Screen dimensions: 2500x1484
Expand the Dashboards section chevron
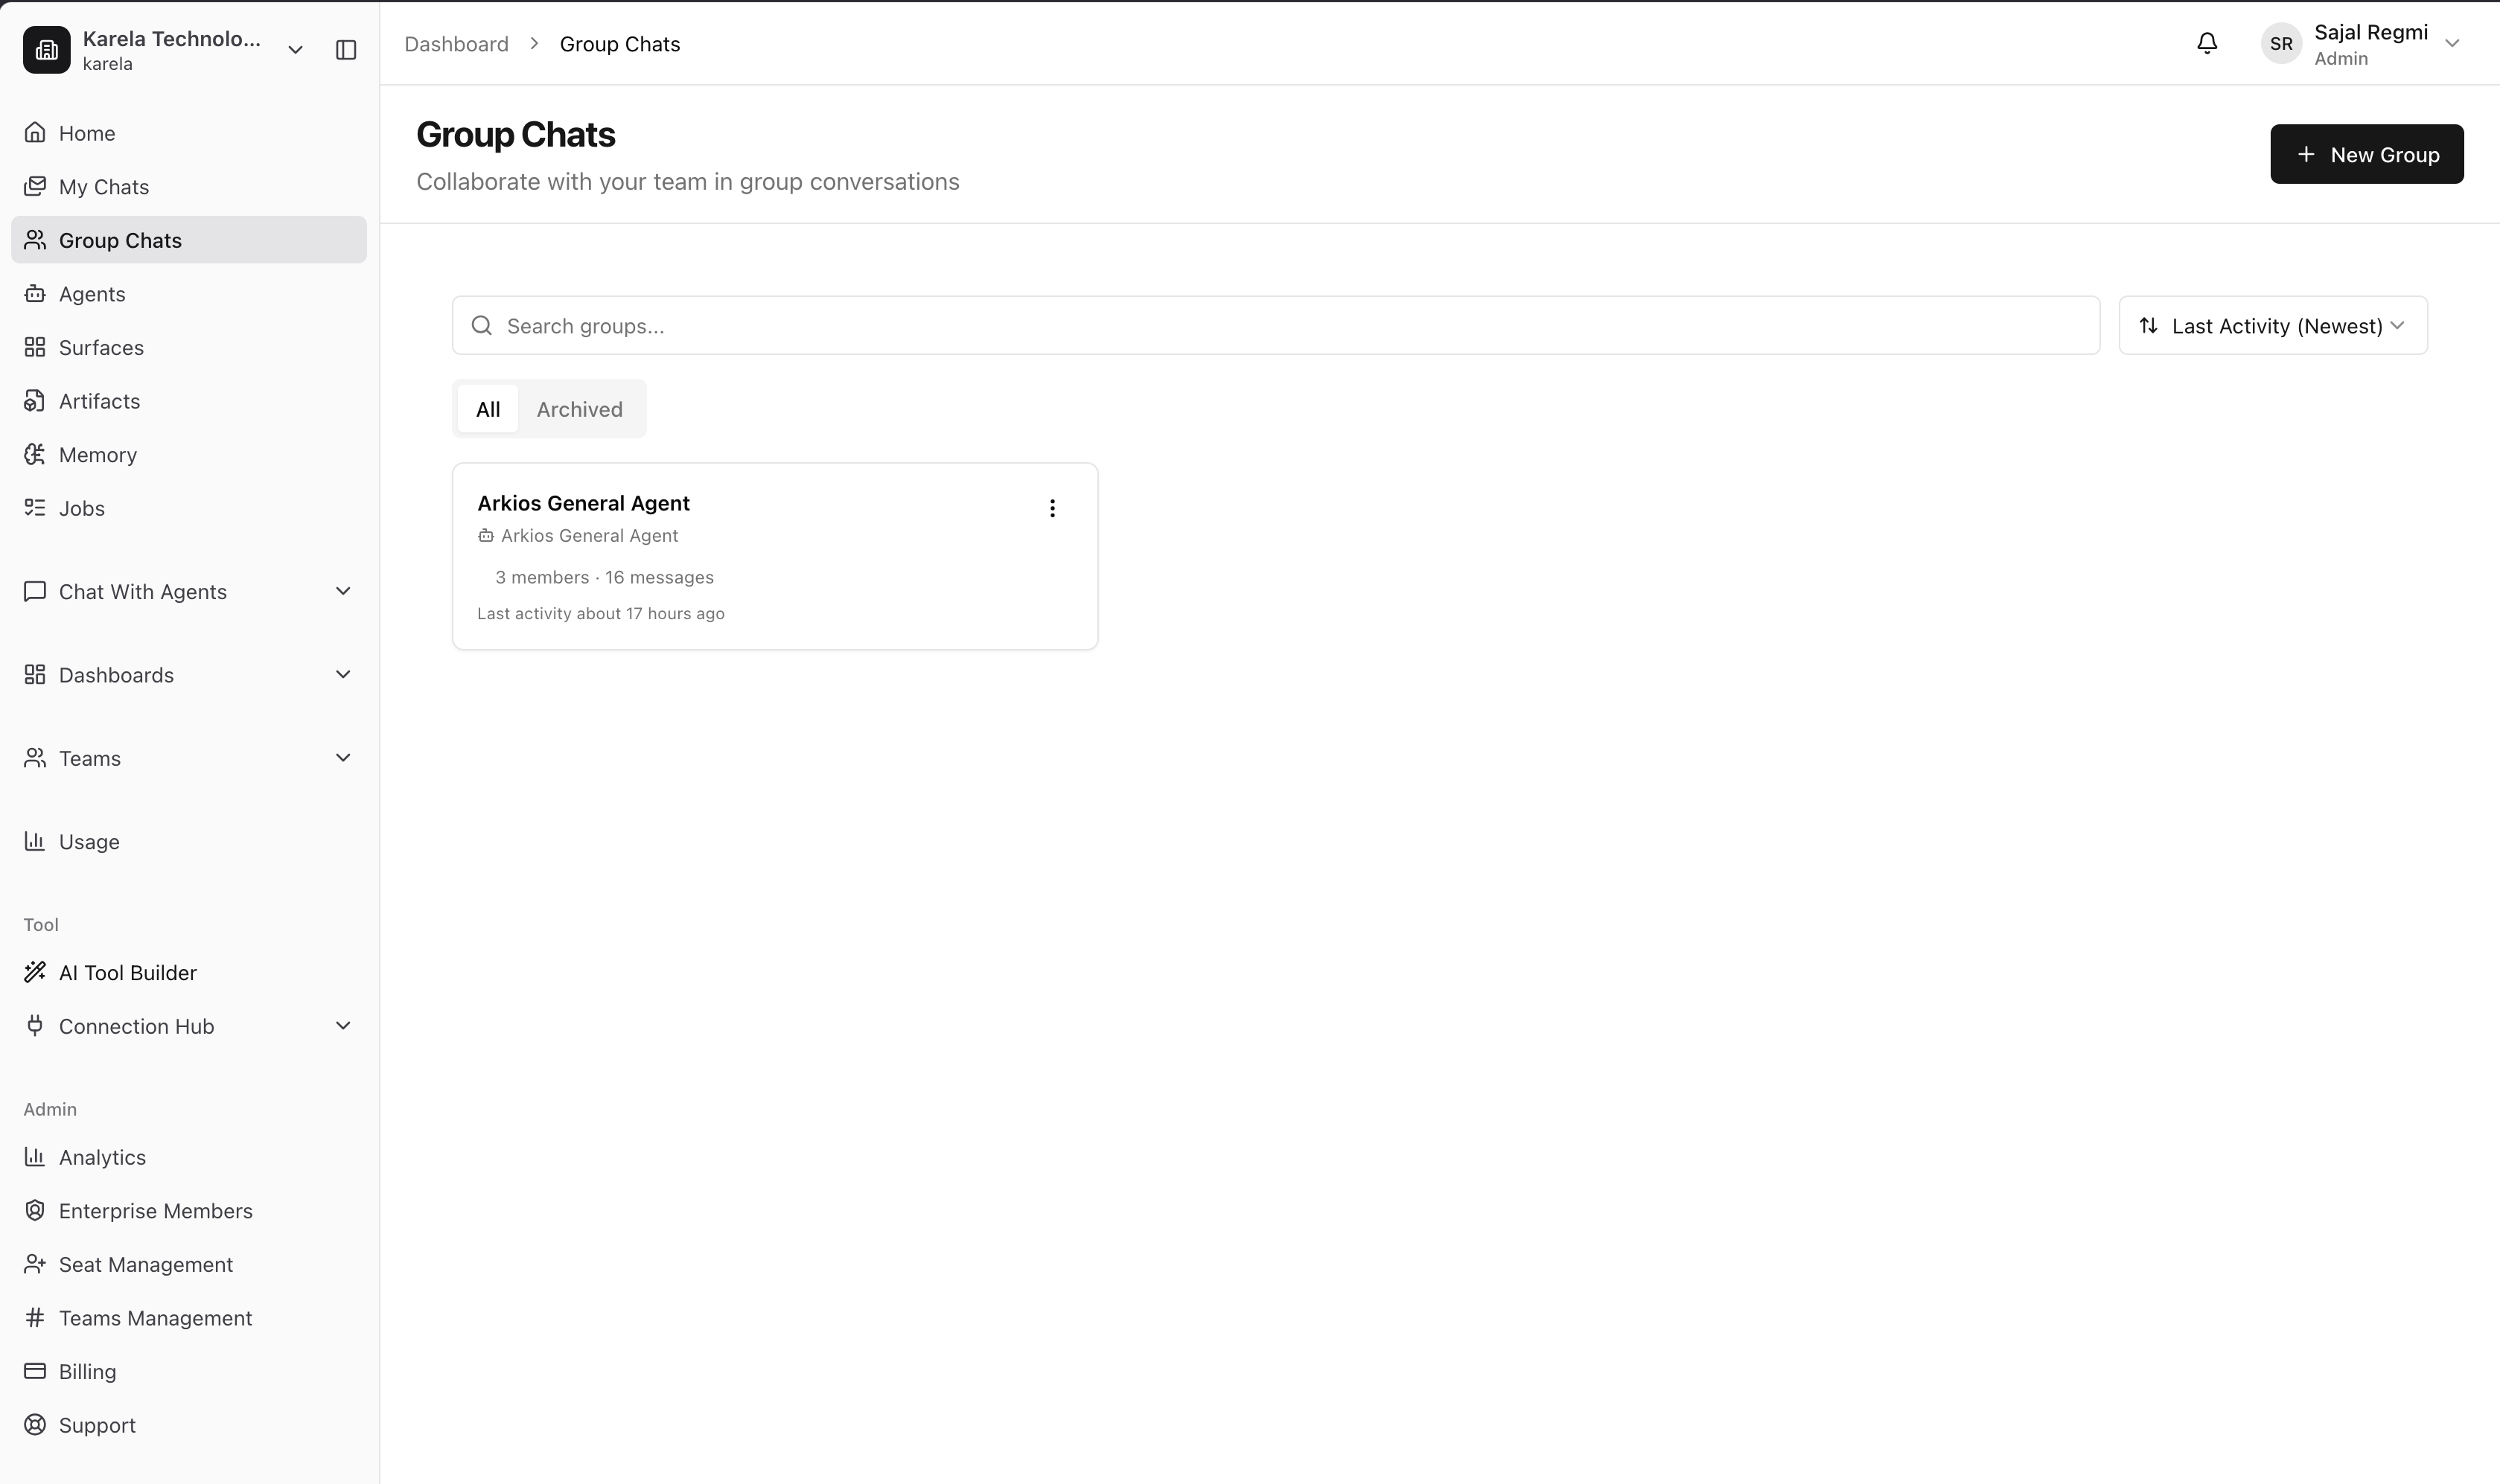pyautogui.click(x=343, y=674)
